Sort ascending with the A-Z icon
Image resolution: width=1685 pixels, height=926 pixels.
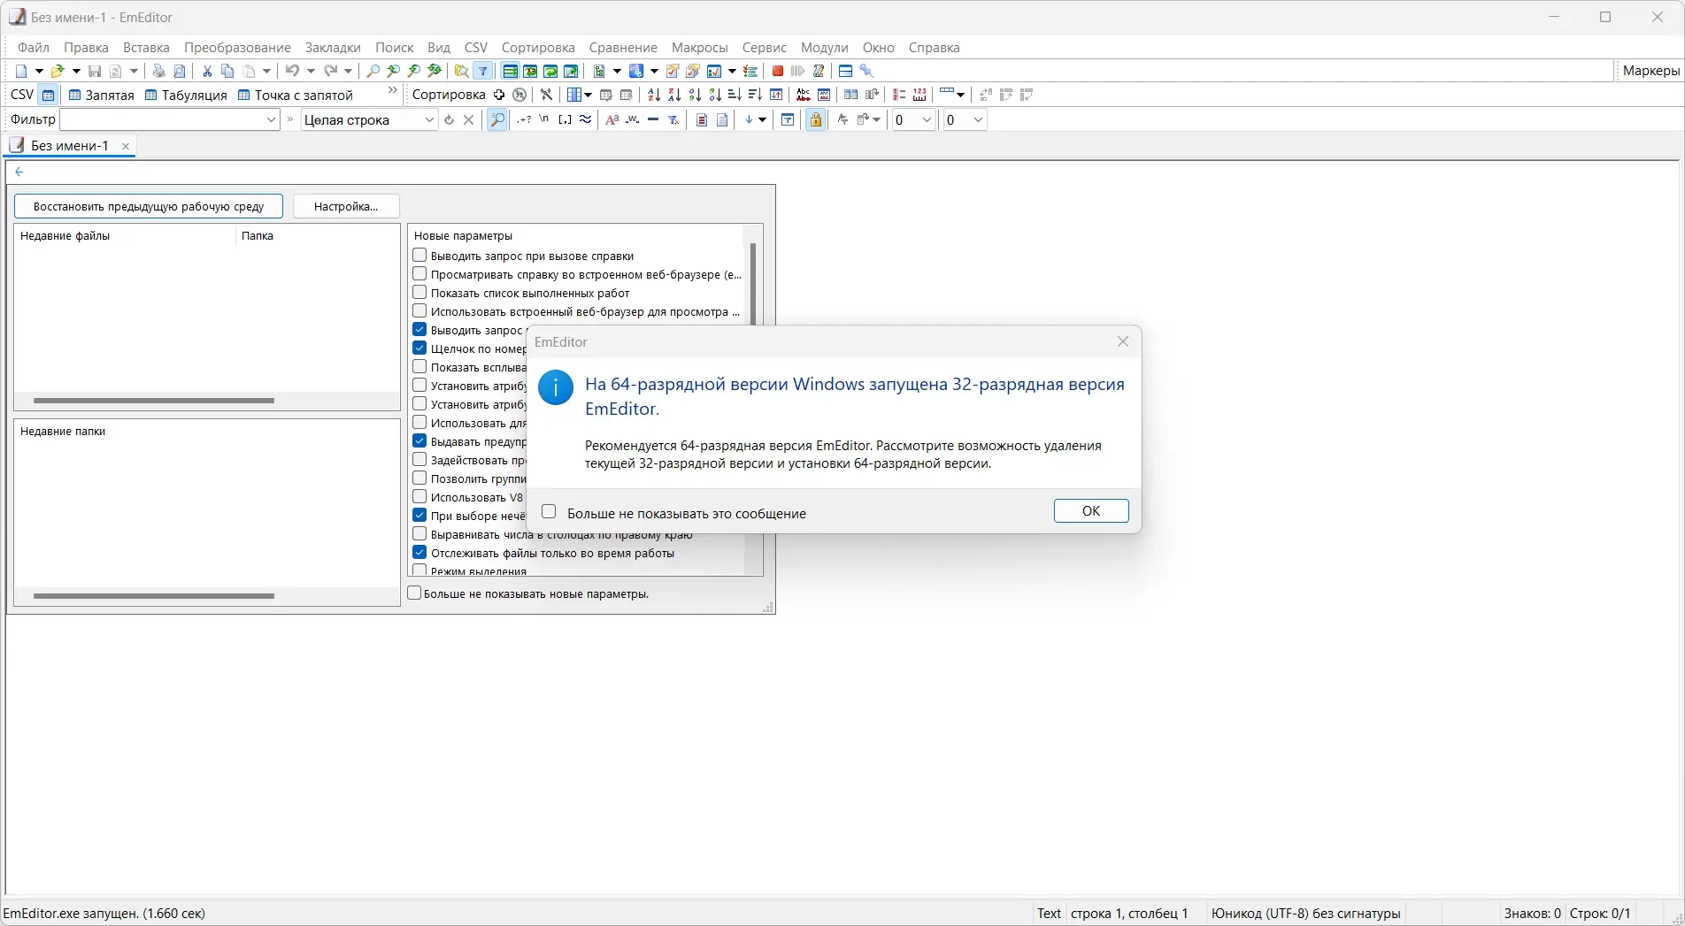point(653,95)
